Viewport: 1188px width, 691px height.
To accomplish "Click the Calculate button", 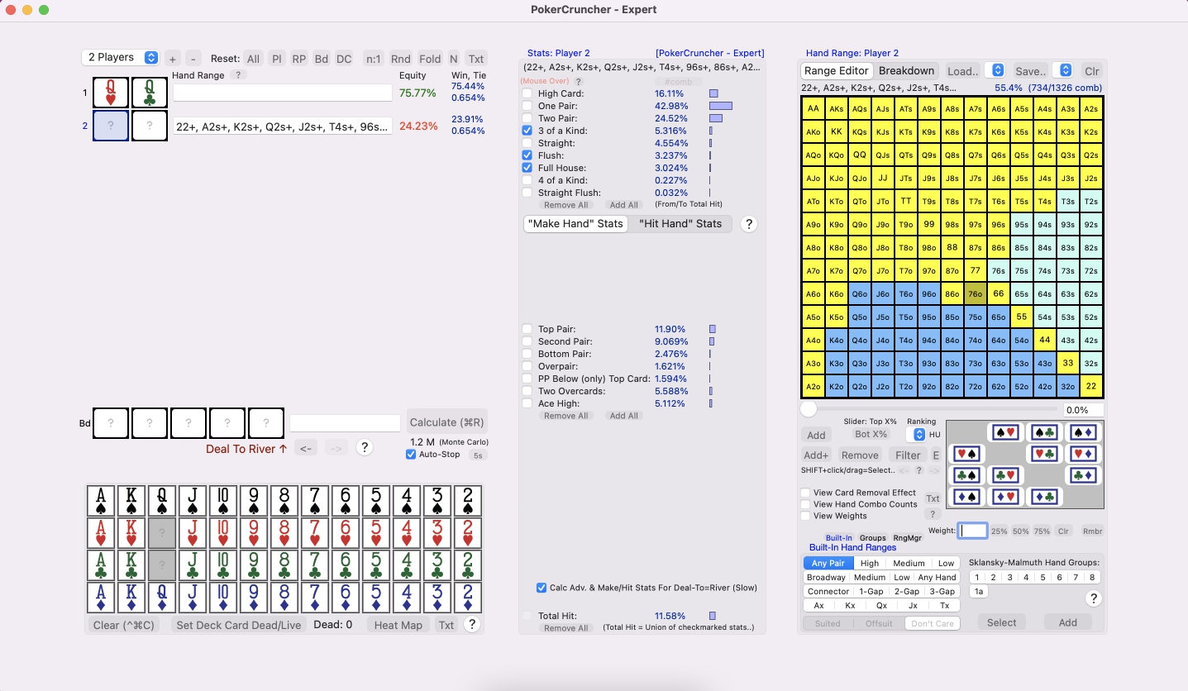I will tap(446, 422).
